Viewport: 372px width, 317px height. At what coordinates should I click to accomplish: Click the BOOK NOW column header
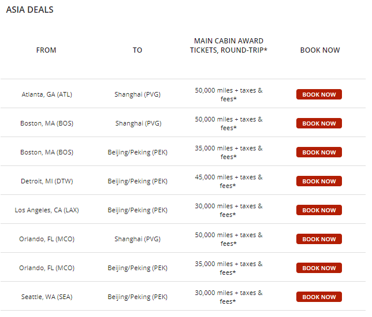[x=320, y=50]
